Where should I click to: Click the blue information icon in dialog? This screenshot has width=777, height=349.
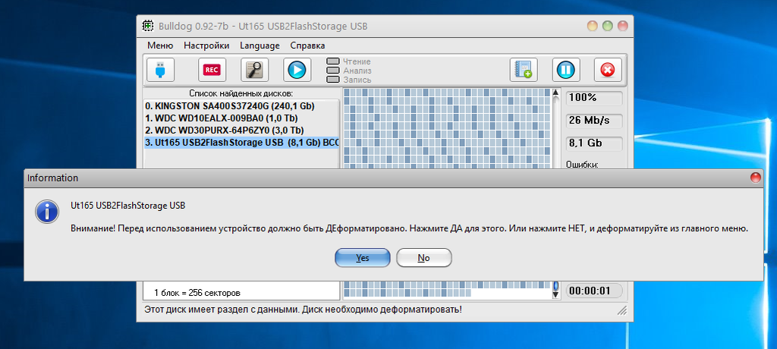[48, 212]
